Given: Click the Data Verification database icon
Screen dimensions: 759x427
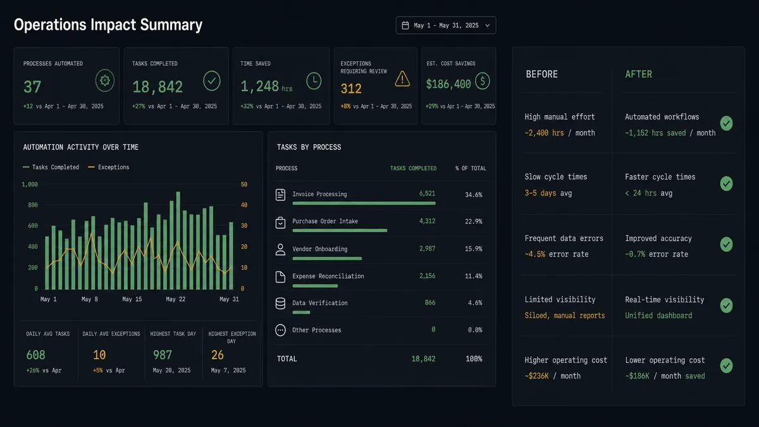Looking at the screenshot, I should [280, 304].
